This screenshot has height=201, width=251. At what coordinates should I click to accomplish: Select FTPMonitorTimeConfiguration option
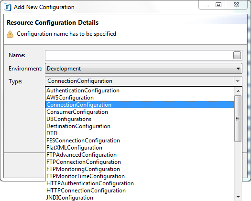pyautogui.click(x=86, y=176)
